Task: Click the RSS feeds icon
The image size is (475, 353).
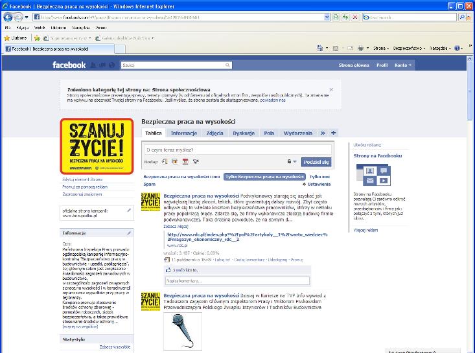Action: [x=335, y=48]
